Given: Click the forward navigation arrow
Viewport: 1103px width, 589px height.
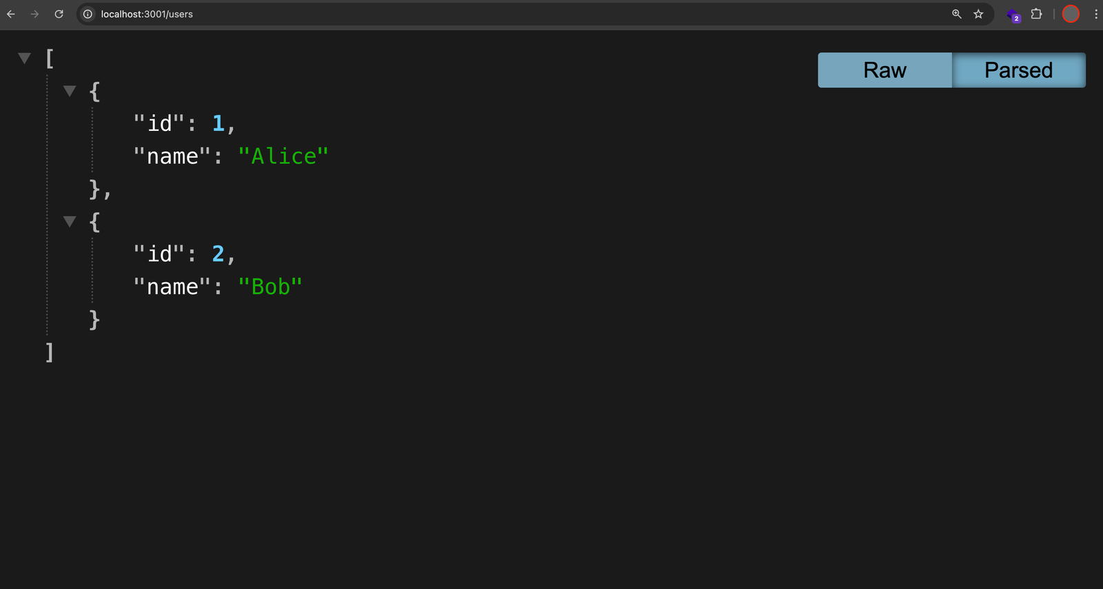Looking at the screenshot, I should click(x=34, y=14).
